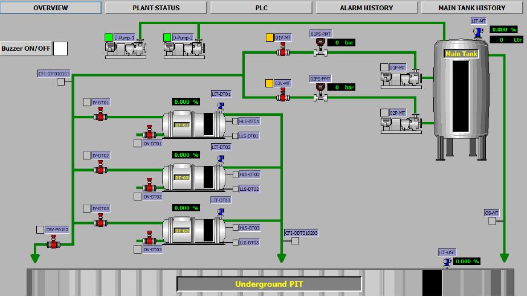The image size is (527, 297).
Task: Switch to the ALARM HISTORY tab
Action: click(366, 8)
